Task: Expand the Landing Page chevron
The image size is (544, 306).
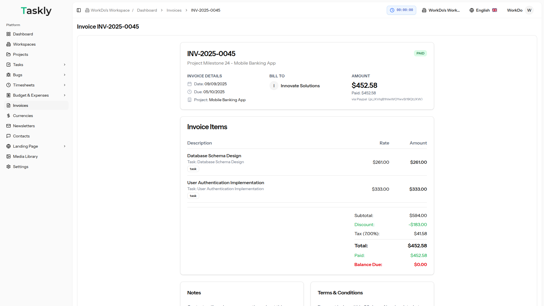Action: tap(65, 146)
